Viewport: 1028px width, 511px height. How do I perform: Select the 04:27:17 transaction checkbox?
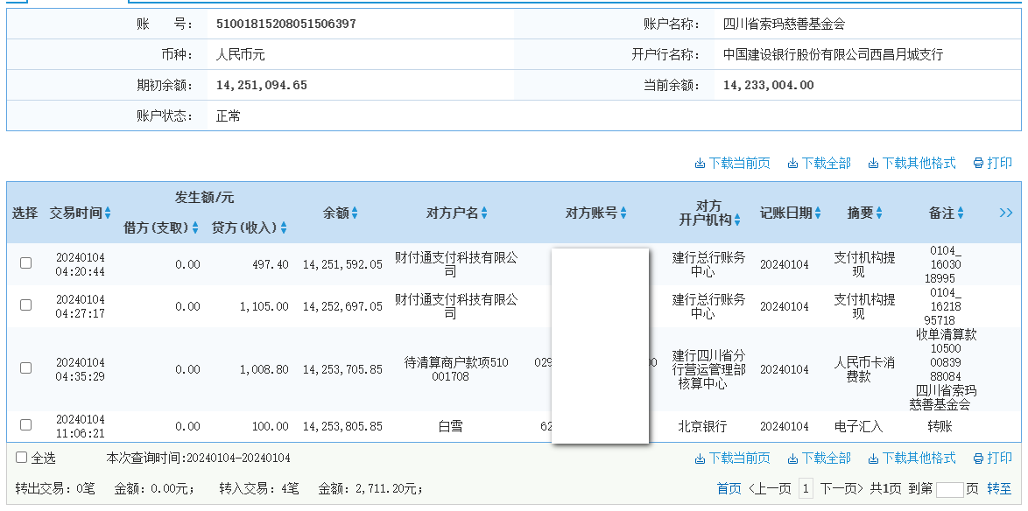coord(25,304)
